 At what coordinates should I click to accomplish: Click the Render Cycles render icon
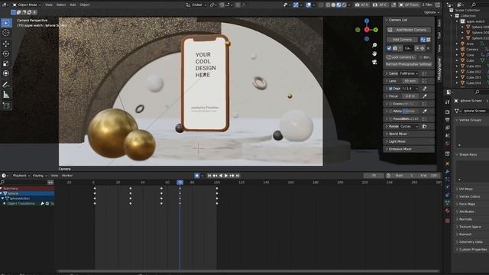click(x=425, y=126)
